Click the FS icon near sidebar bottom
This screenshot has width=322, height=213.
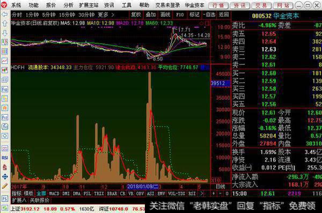(x=5, y=199)
